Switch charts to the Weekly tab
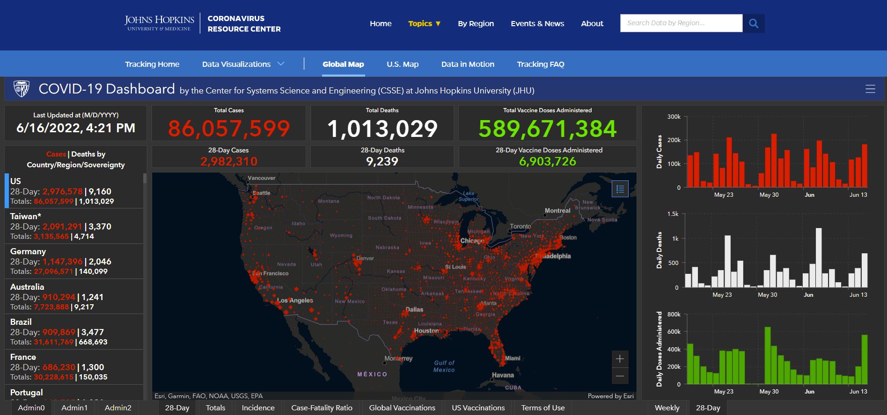 [667, 408]
